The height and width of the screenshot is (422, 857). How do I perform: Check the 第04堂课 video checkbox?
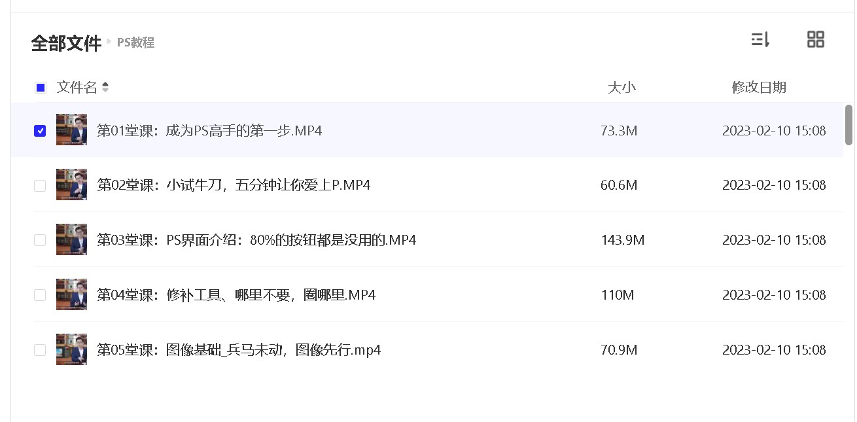click(x=40, y=294)
